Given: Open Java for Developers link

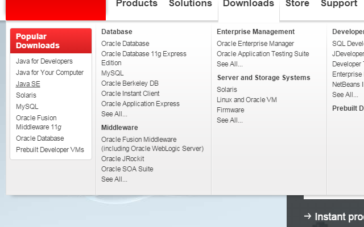Looking at the screenshot, I should 44,61.
